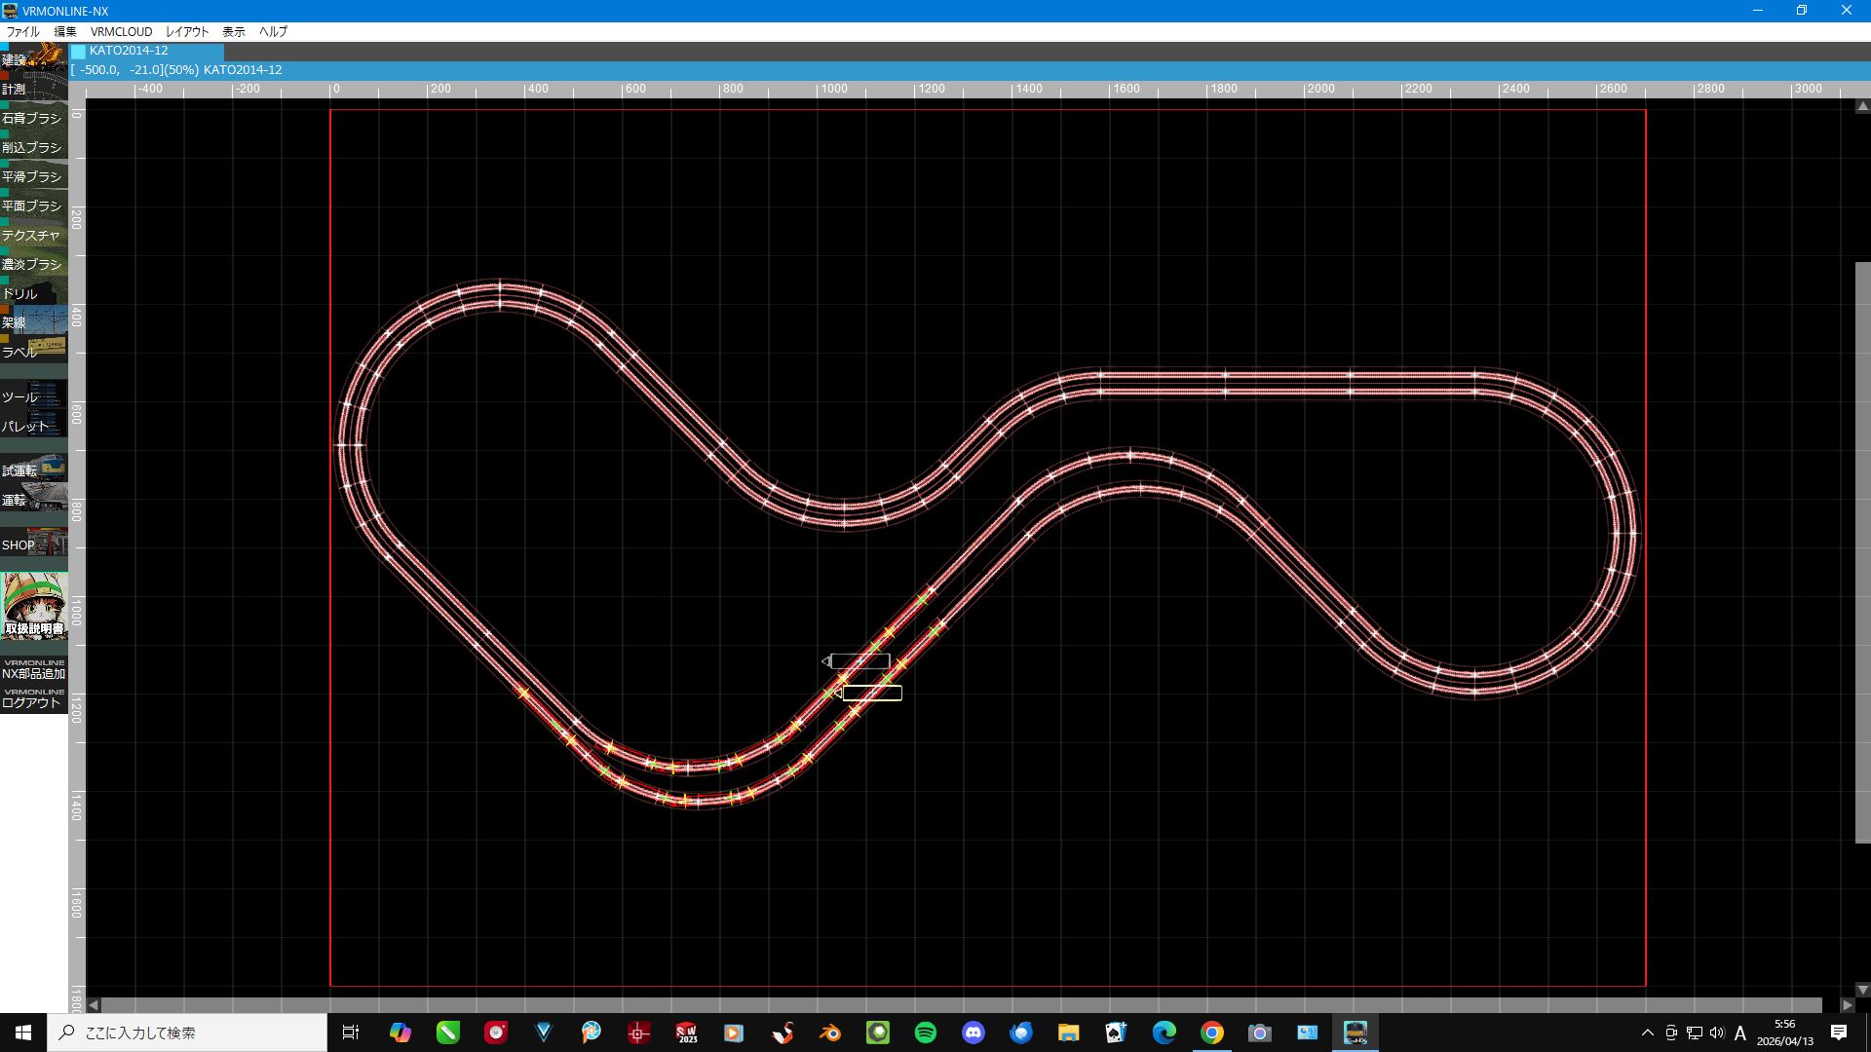Image resolution: width=1871 pixels, height=1052 pixels.
Task: Click the horizontal scrollbar right arrow
Action: [1848, 1004]
